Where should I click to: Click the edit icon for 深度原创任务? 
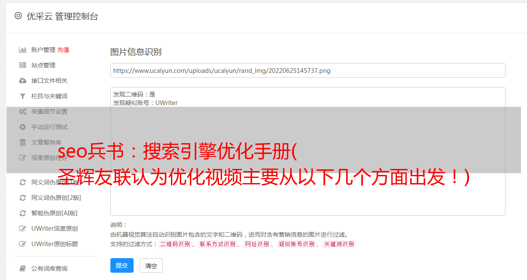pos(23,158)
